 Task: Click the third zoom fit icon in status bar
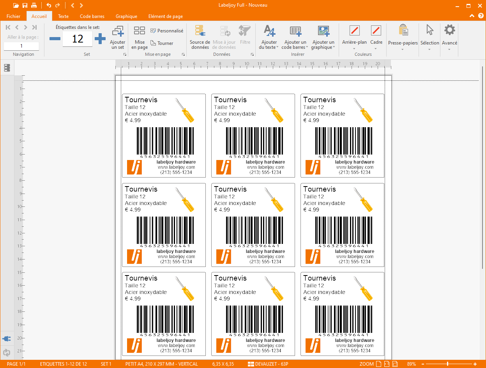395,364
